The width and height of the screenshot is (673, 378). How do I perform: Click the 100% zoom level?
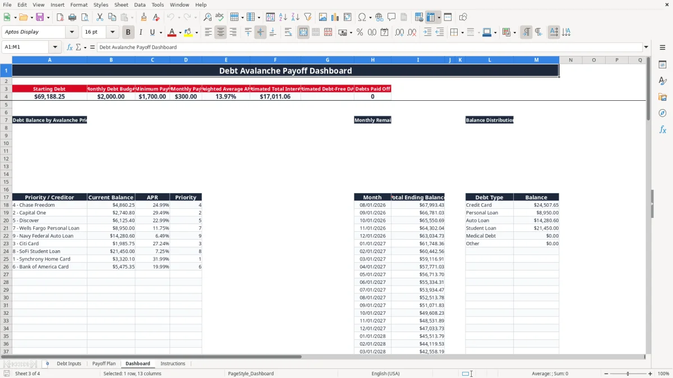tap(663, 374)
